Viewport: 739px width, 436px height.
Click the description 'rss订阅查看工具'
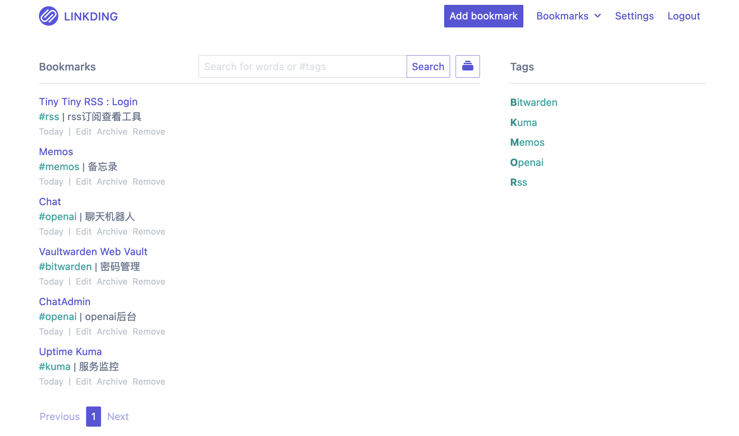(x=105, y=117)
